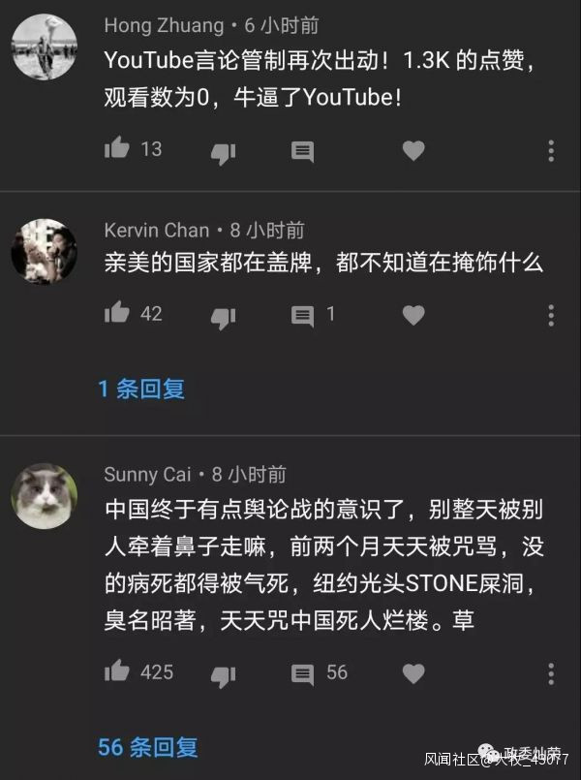Image resolution: width=581 pixels, height=780 pixels.
Task: Dislike Sunny Cai's comment
Action: coord(223,676)
